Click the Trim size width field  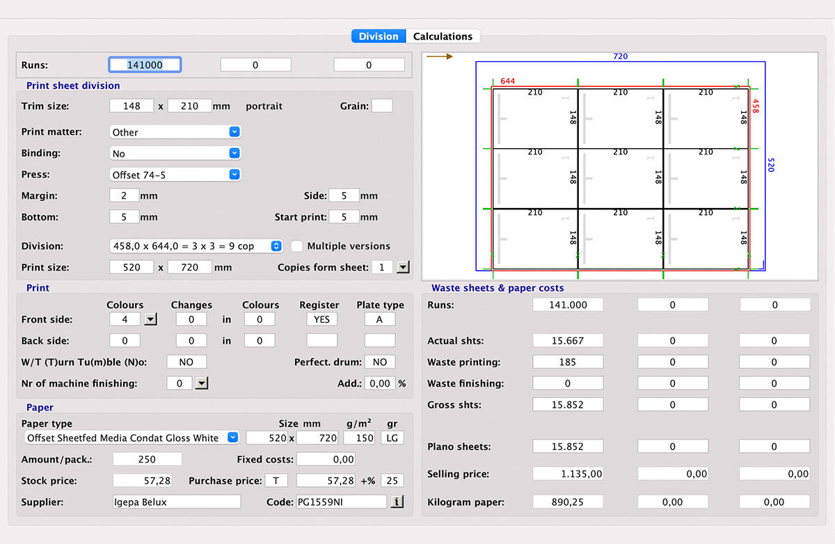(132, 106)
